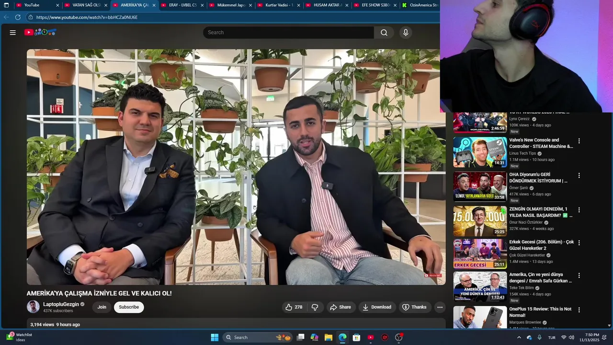Open Microsoft Edge from taskbar
The height and width of the screenshot is (345, 613).
click(342, 337)
